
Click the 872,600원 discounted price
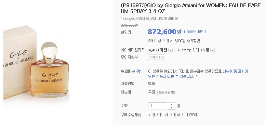point(164,32)
